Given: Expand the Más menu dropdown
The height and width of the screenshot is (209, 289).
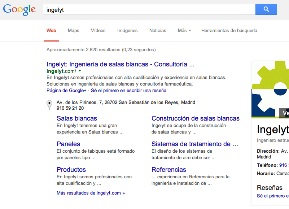Looking at the screenshot, I should pyautogui.click(x=184, y=31).
